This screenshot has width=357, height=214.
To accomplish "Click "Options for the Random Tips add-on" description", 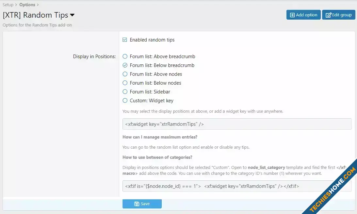I will click(x=37, y=25).
